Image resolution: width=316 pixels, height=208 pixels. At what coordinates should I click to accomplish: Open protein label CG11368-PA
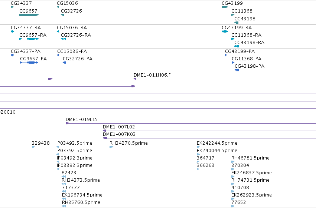pos(247,59)
